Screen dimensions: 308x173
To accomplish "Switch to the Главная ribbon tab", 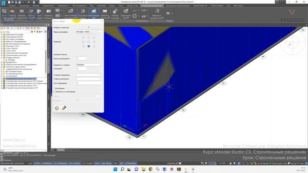I will point(12,6).
